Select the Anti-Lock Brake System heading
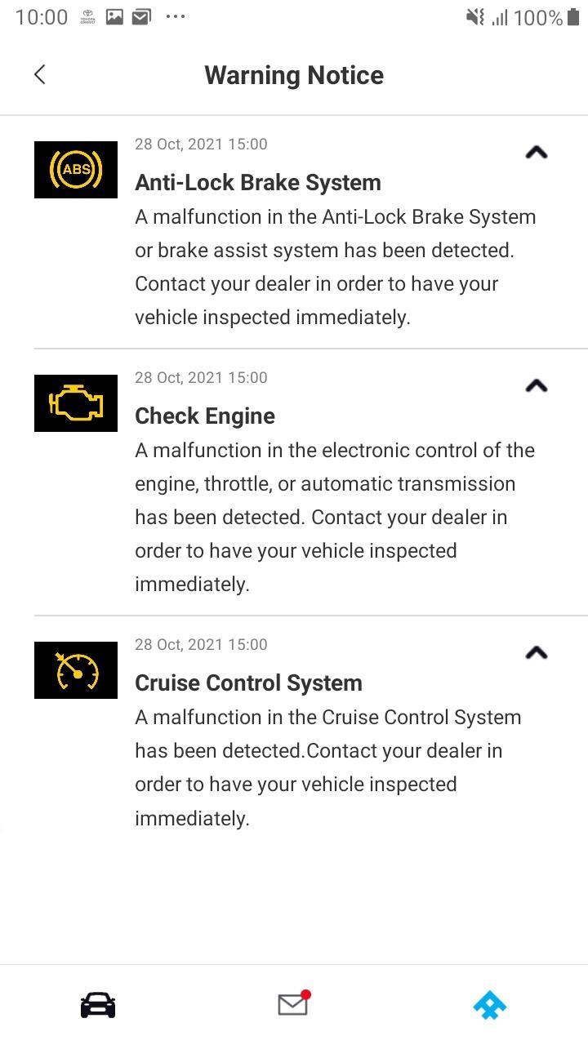 [257, 182]
